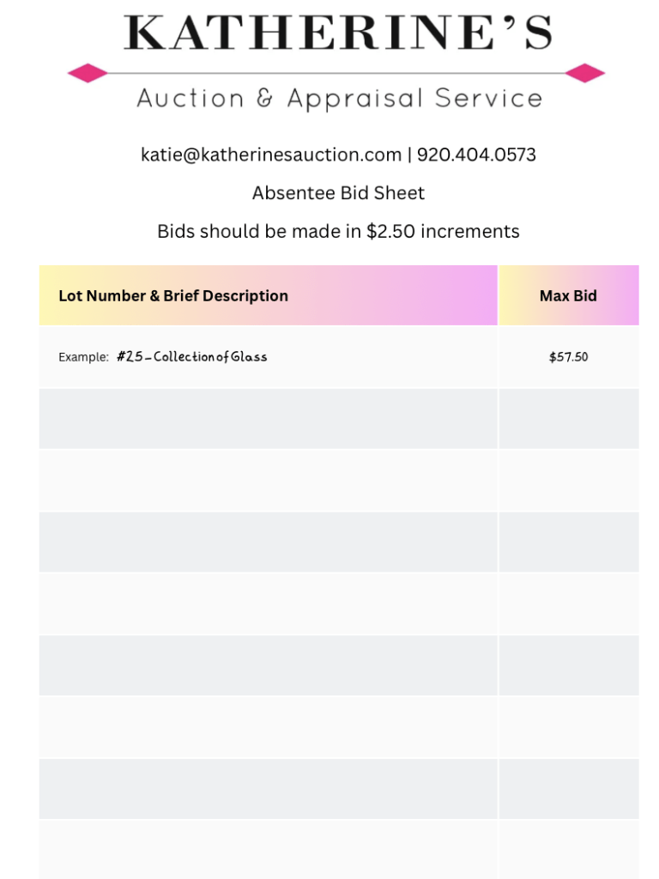Click the Max Bid column header

coord(568,295)
